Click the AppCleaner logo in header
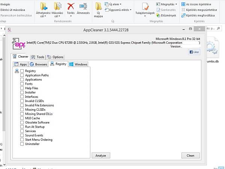 pyautogui.click(x=18, y=44)
